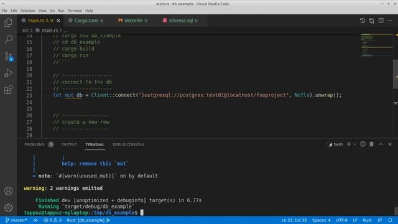Open the Edit menu

pos(14,11)
